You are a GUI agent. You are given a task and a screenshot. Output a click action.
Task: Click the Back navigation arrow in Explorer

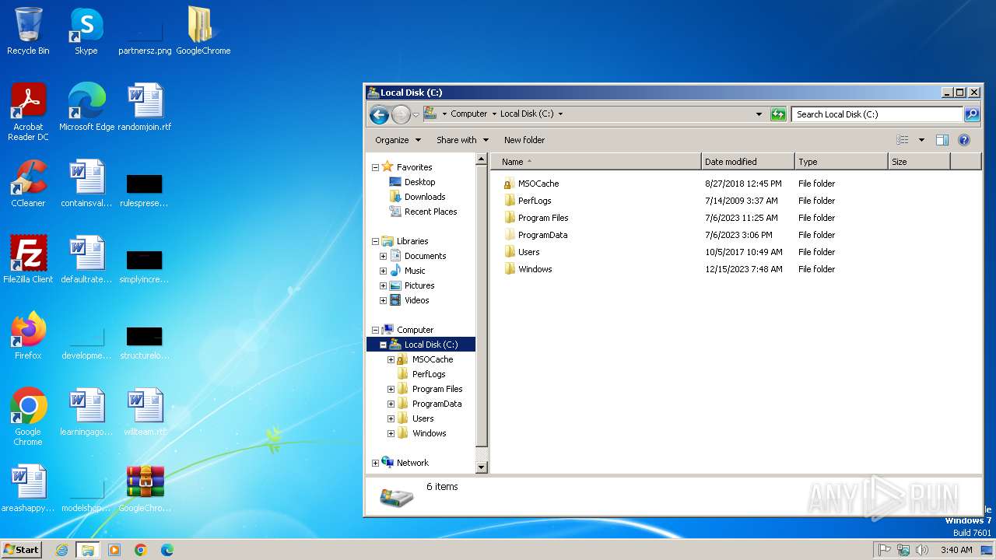coord(379,115)
